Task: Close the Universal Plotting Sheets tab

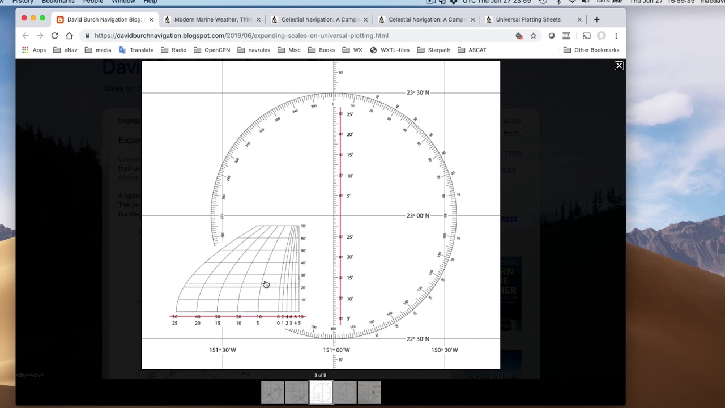Action: click(x=579, y=19)
